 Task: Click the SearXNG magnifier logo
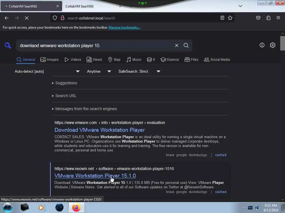pyautogui.click(x=8, y=45)
